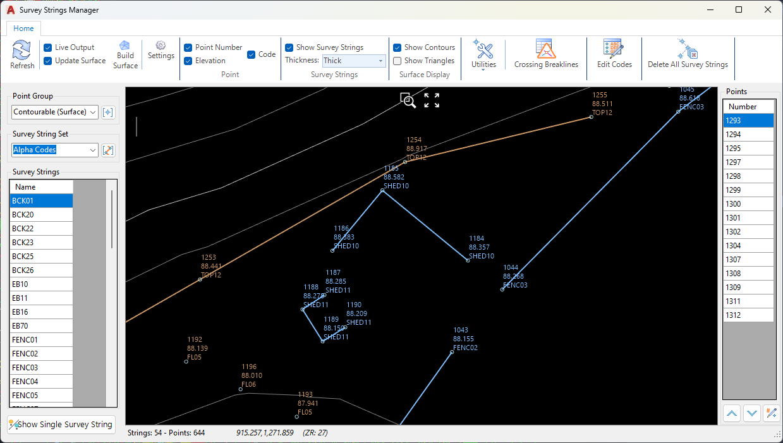Select point number 1297

tap(749, 162)
